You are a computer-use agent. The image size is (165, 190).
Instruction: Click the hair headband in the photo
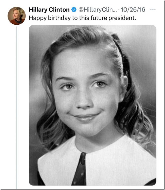120,48
